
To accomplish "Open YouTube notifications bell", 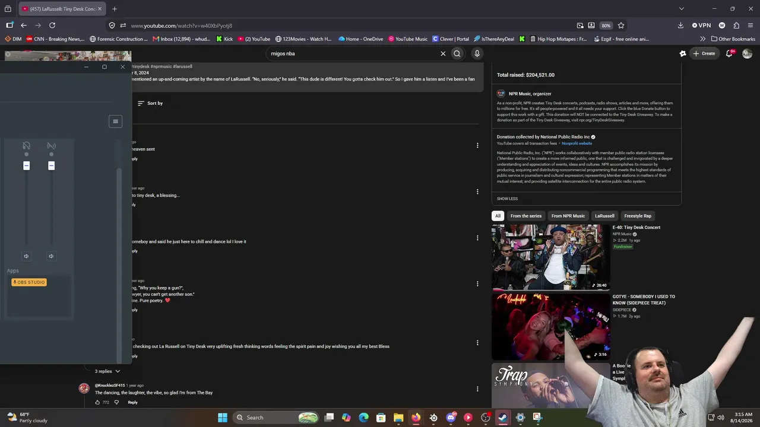I will (729, 53).
